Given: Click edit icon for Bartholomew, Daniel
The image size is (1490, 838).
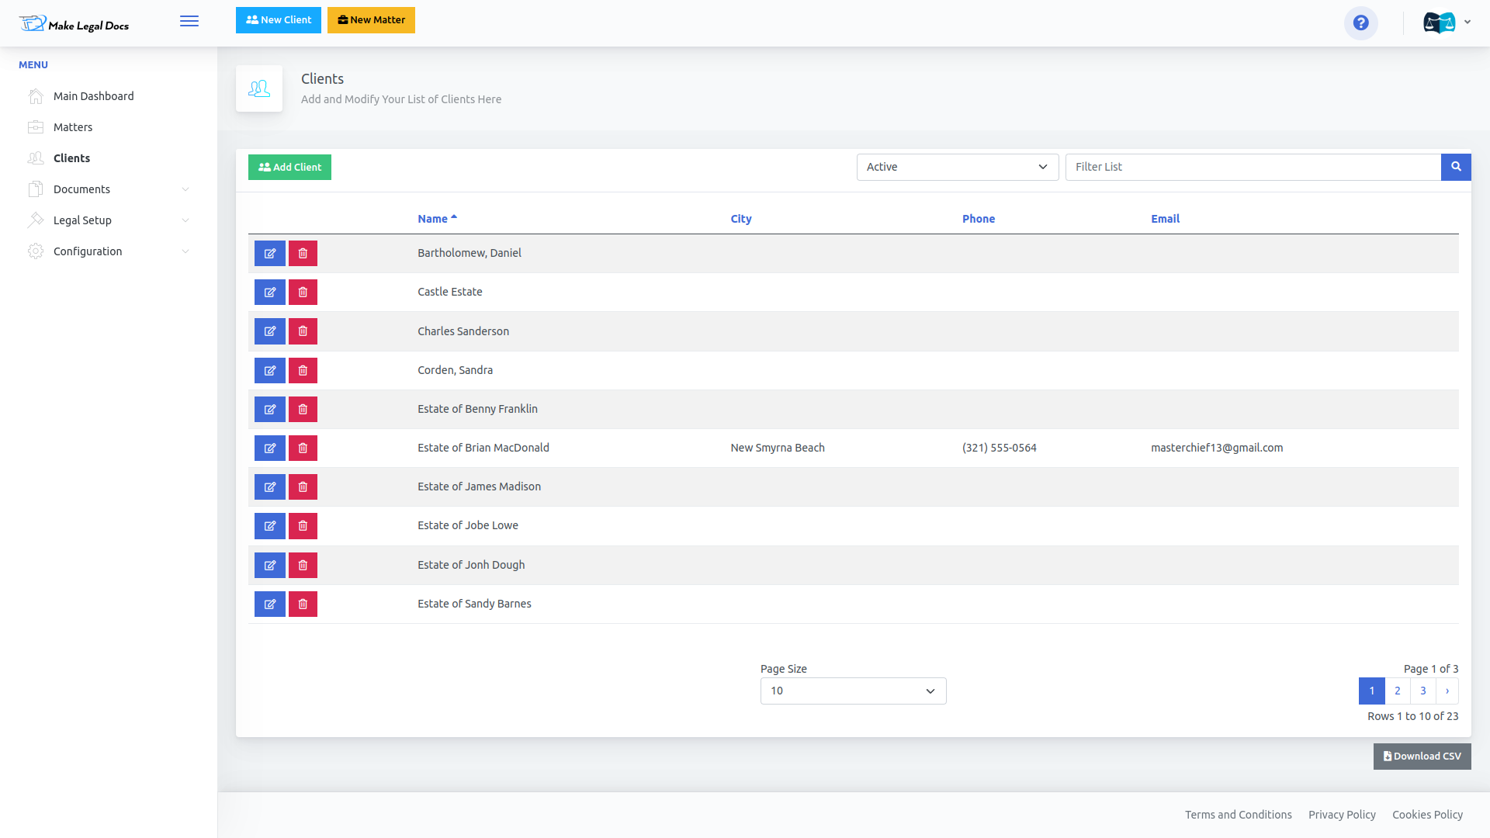Looking at the screenshot, I should click(x=269, y=254).
